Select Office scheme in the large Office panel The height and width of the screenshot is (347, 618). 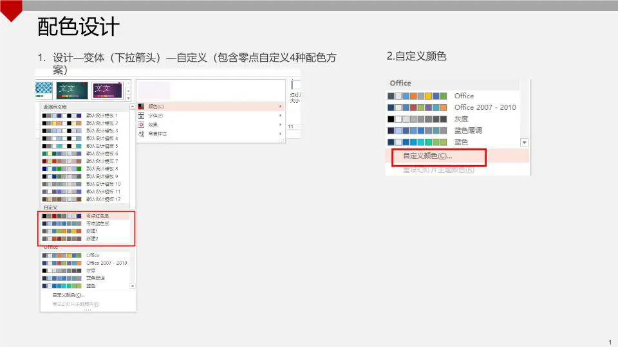pyautogui.click(x=453, y=96)
